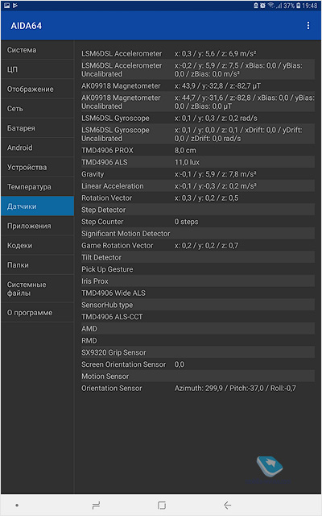Image resolution: width=322 pixels, height=516 pixels.
Task: Select the AK09918 Magnetometer row
Action: click(198, 86)
